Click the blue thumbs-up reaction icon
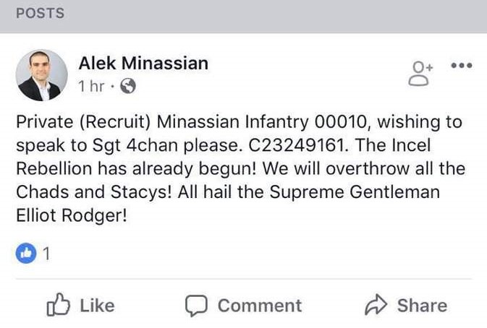The height and width of the screenshot is (328, 487). (x=25, y=253)
